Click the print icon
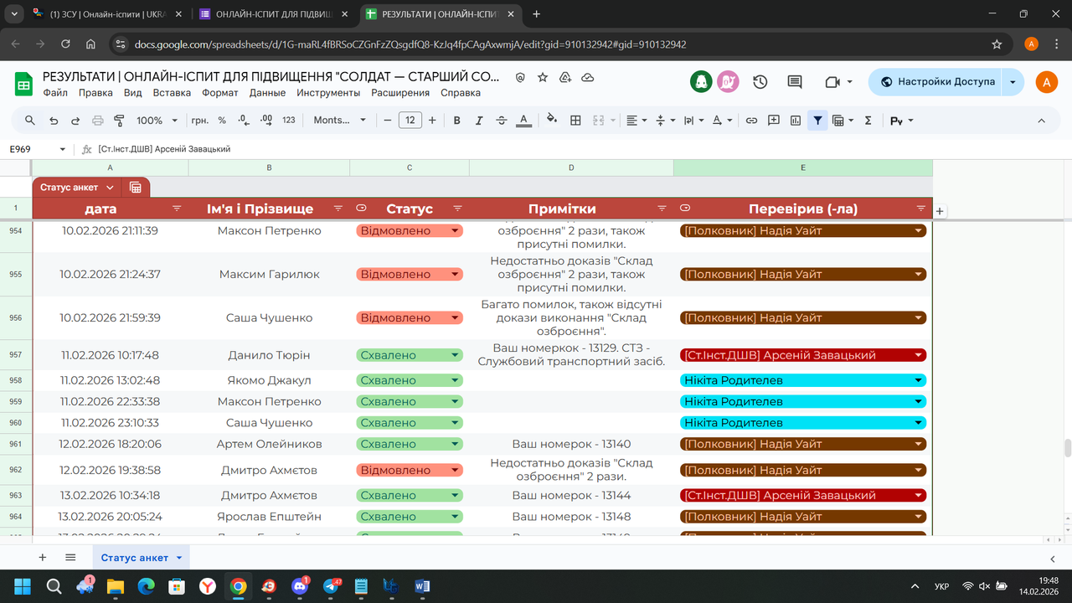This screenshot has width=1072, height=603. (x=97, y=121)
